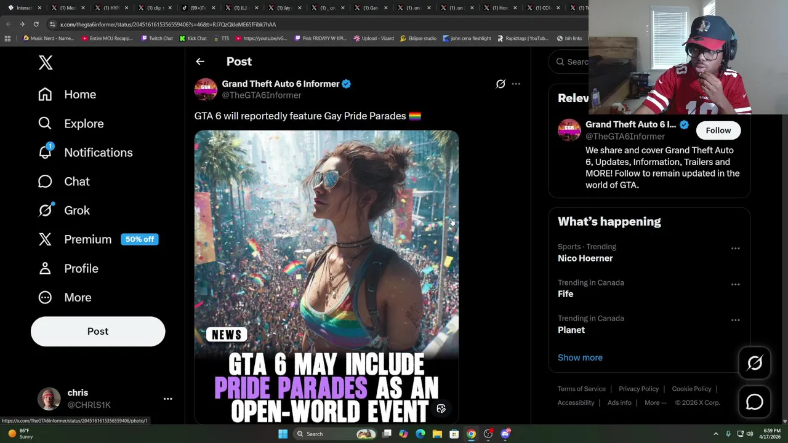Screen dimensions: 788x443
Task: Open Premium in the sidebar
Action: [74, 239]
